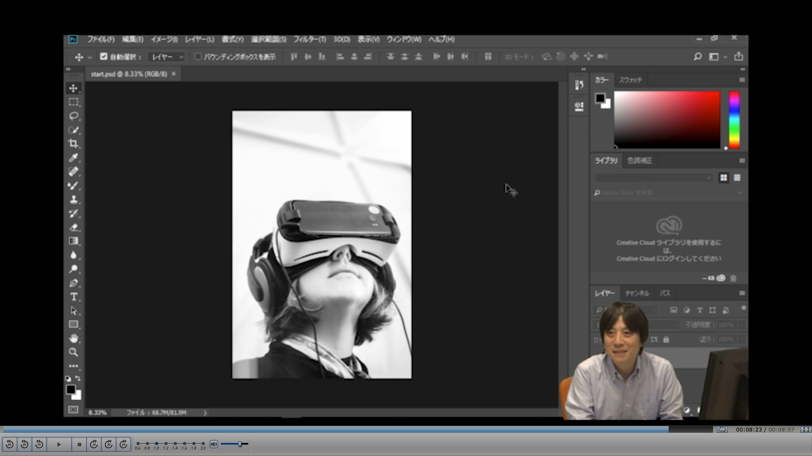
Task: Open the Properties panel icon
Action: [579, 106]
